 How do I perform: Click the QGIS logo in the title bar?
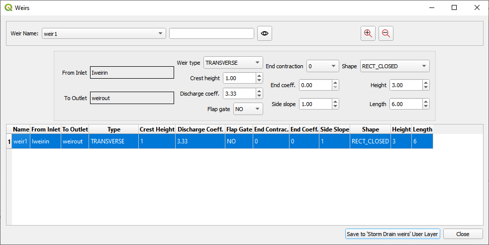click(x=8, y=7)
